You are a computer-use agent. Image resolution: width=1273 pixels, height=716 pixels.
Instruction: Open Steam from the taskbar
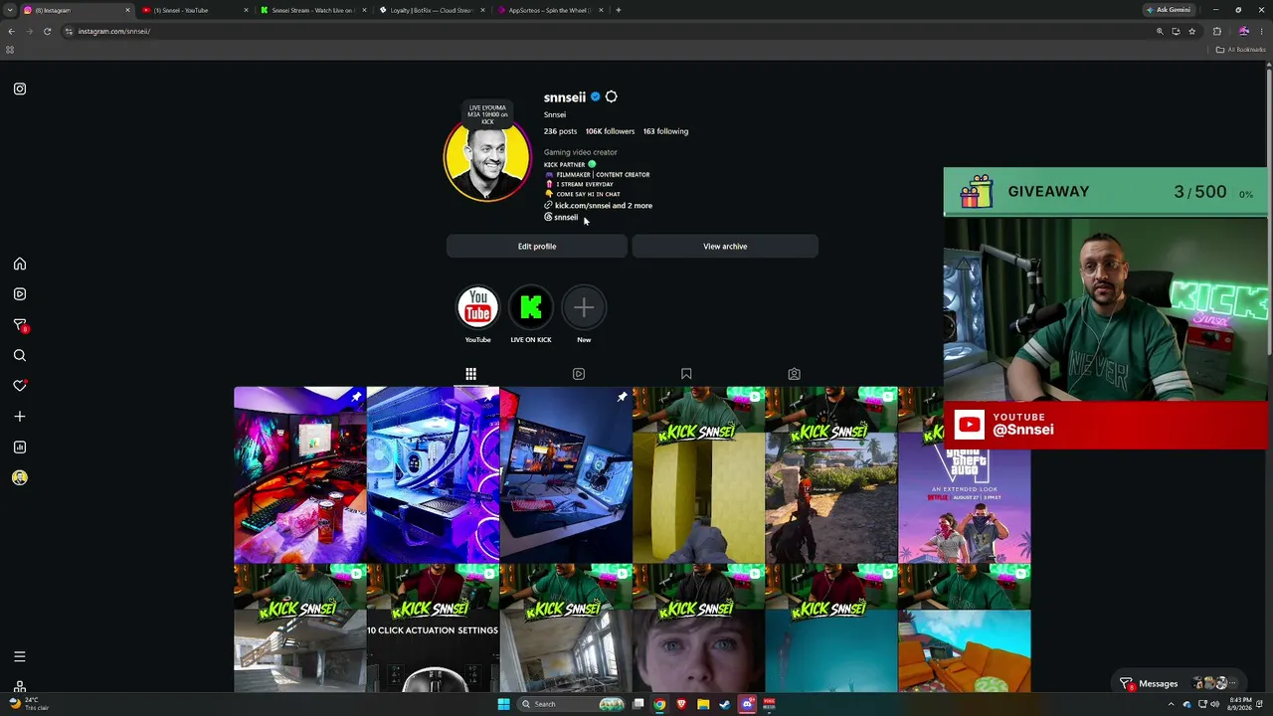(x=725, y=704)
